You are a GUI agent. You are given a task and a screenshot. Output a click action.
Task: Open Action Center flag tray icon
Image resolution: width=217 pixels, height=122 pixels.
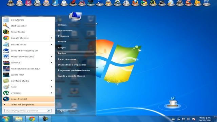click(194, 119)
